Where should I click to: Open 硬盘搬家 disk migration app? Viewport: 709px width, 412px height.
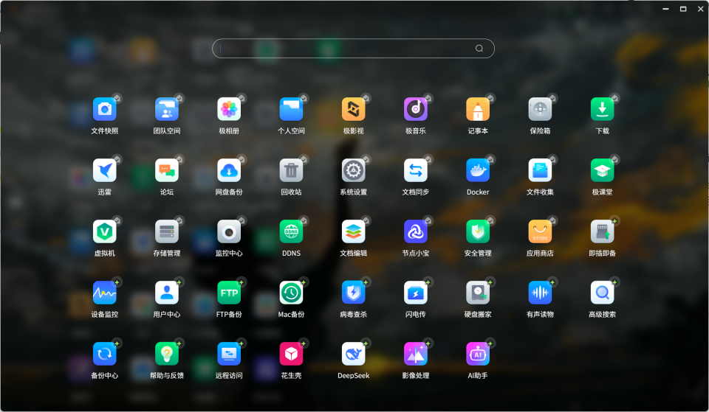click(478, 293)
